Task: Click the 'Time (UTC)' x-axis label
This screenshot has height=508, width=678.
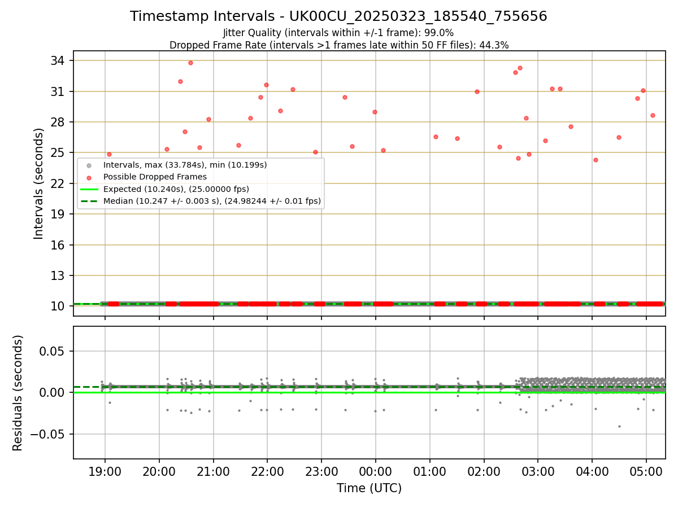Action: point(369,488)
